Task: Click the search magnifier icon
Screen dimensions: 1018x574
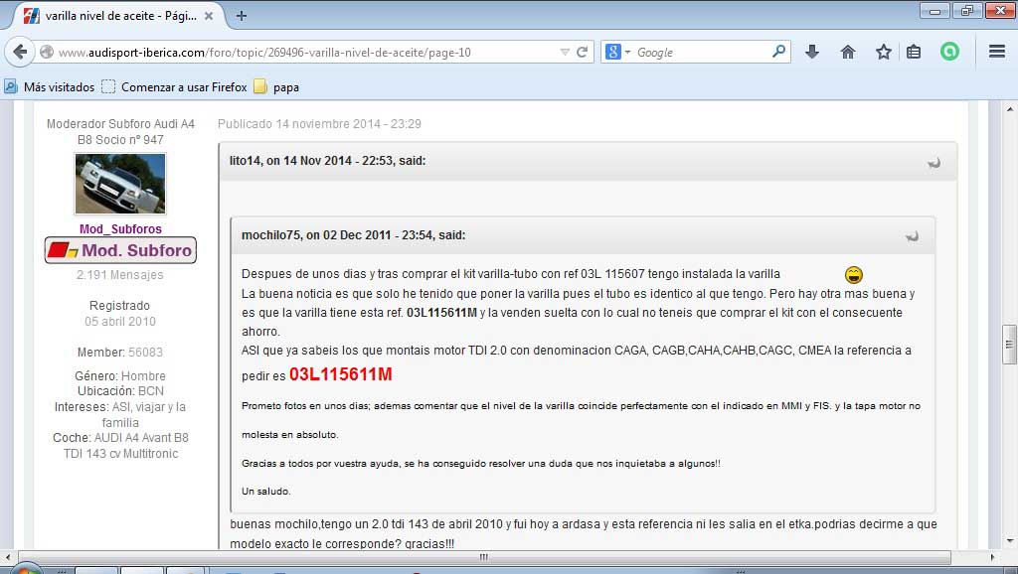Action: click(778, 52)
